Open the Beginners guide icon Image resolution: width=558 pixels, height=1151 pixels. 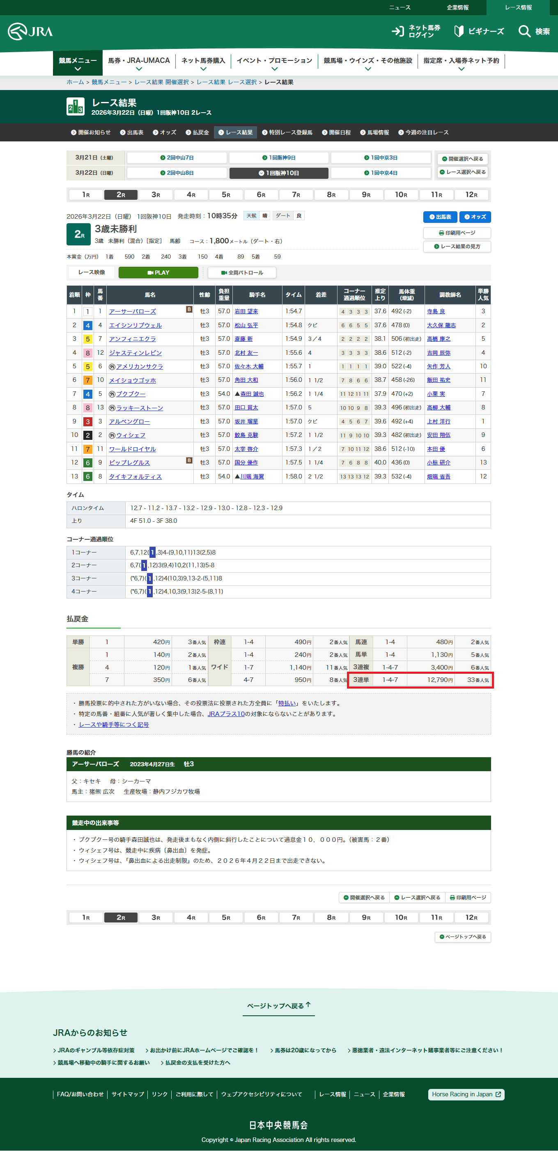(459, 31)
